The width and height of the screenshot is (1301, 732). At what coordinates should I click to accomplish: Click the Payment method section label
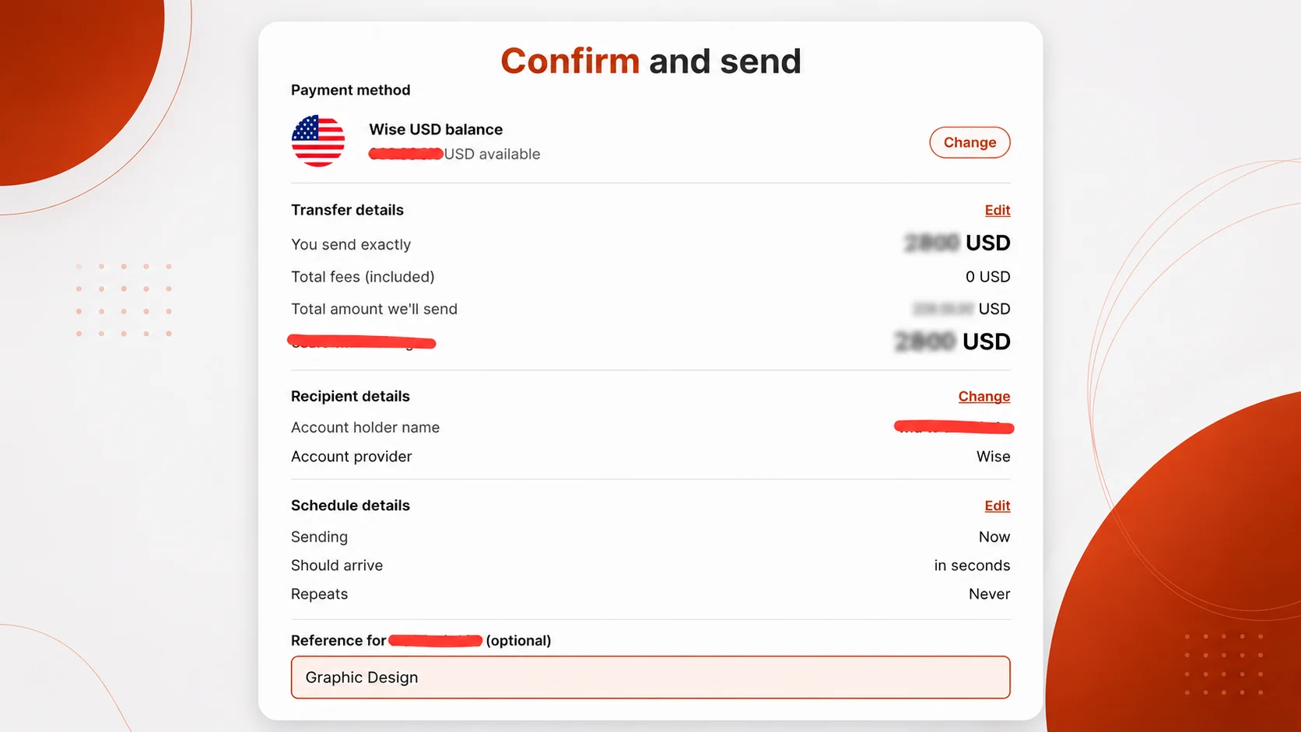pos(350,90)
